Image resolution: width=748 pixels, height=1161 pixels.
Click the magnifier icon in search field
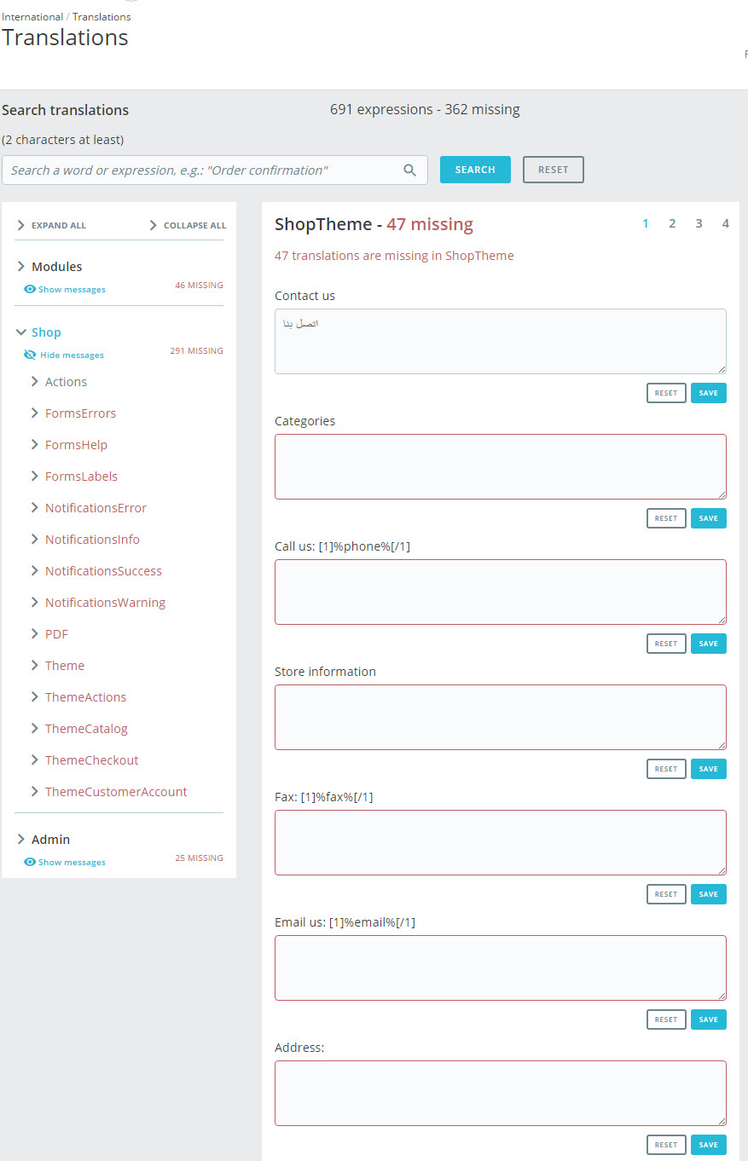point(409,170)
